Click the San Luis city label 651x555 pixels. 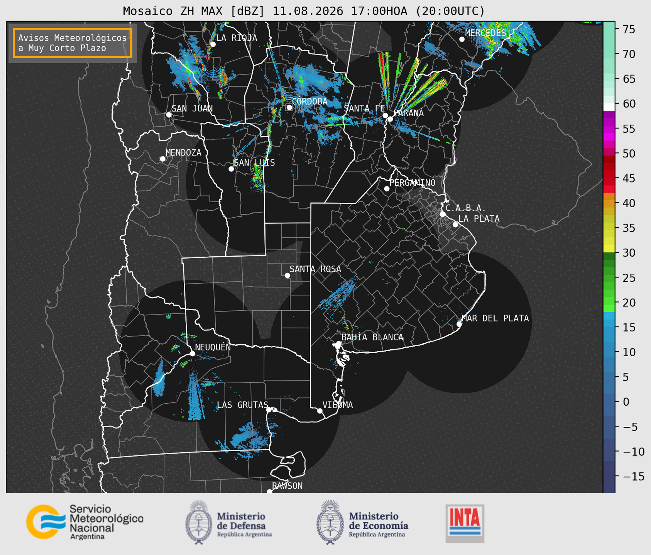coord(255,163)
